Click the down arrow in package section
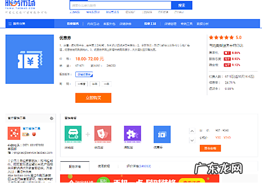The image size is (262, 183). coord(192,140)
